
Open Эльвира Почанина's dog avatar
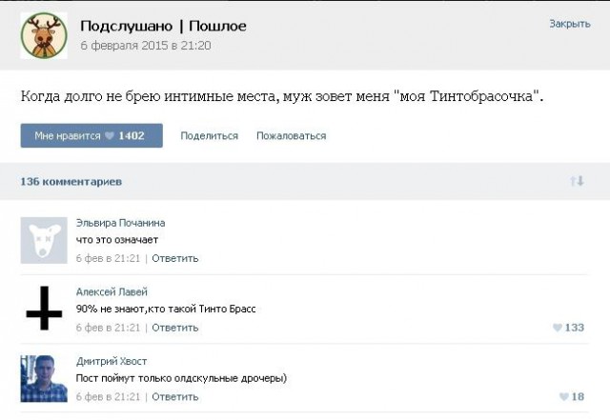pos(44,240)
